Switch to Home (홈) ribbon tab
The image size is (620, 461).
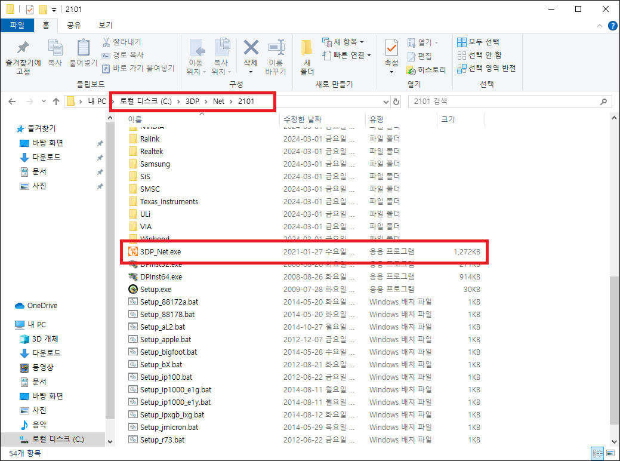[x=46, y=25]
